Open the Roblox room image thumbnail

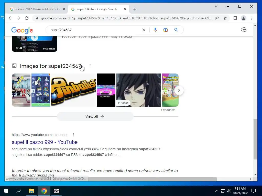[x=21, y=90]
